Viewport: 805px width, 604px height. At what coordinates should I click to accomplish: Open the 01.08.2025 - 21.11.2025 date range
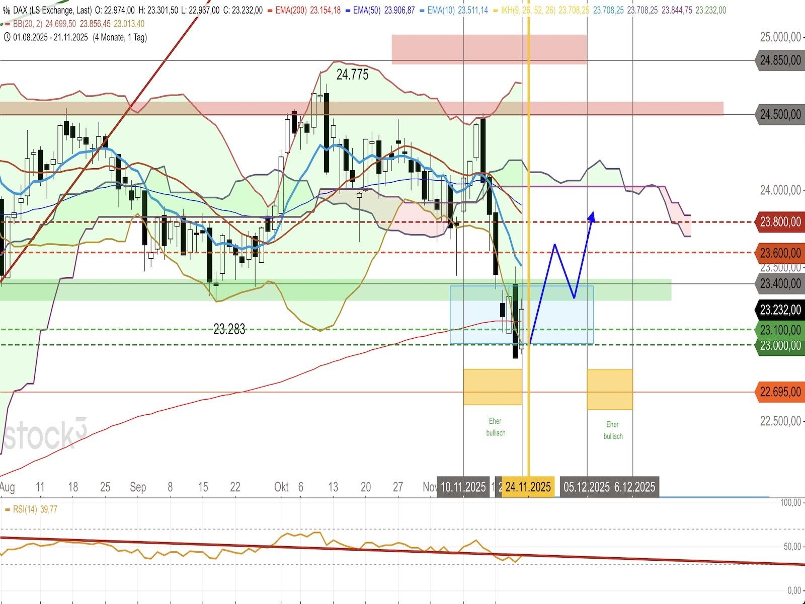pyautogui.click(x=50, y=37)
